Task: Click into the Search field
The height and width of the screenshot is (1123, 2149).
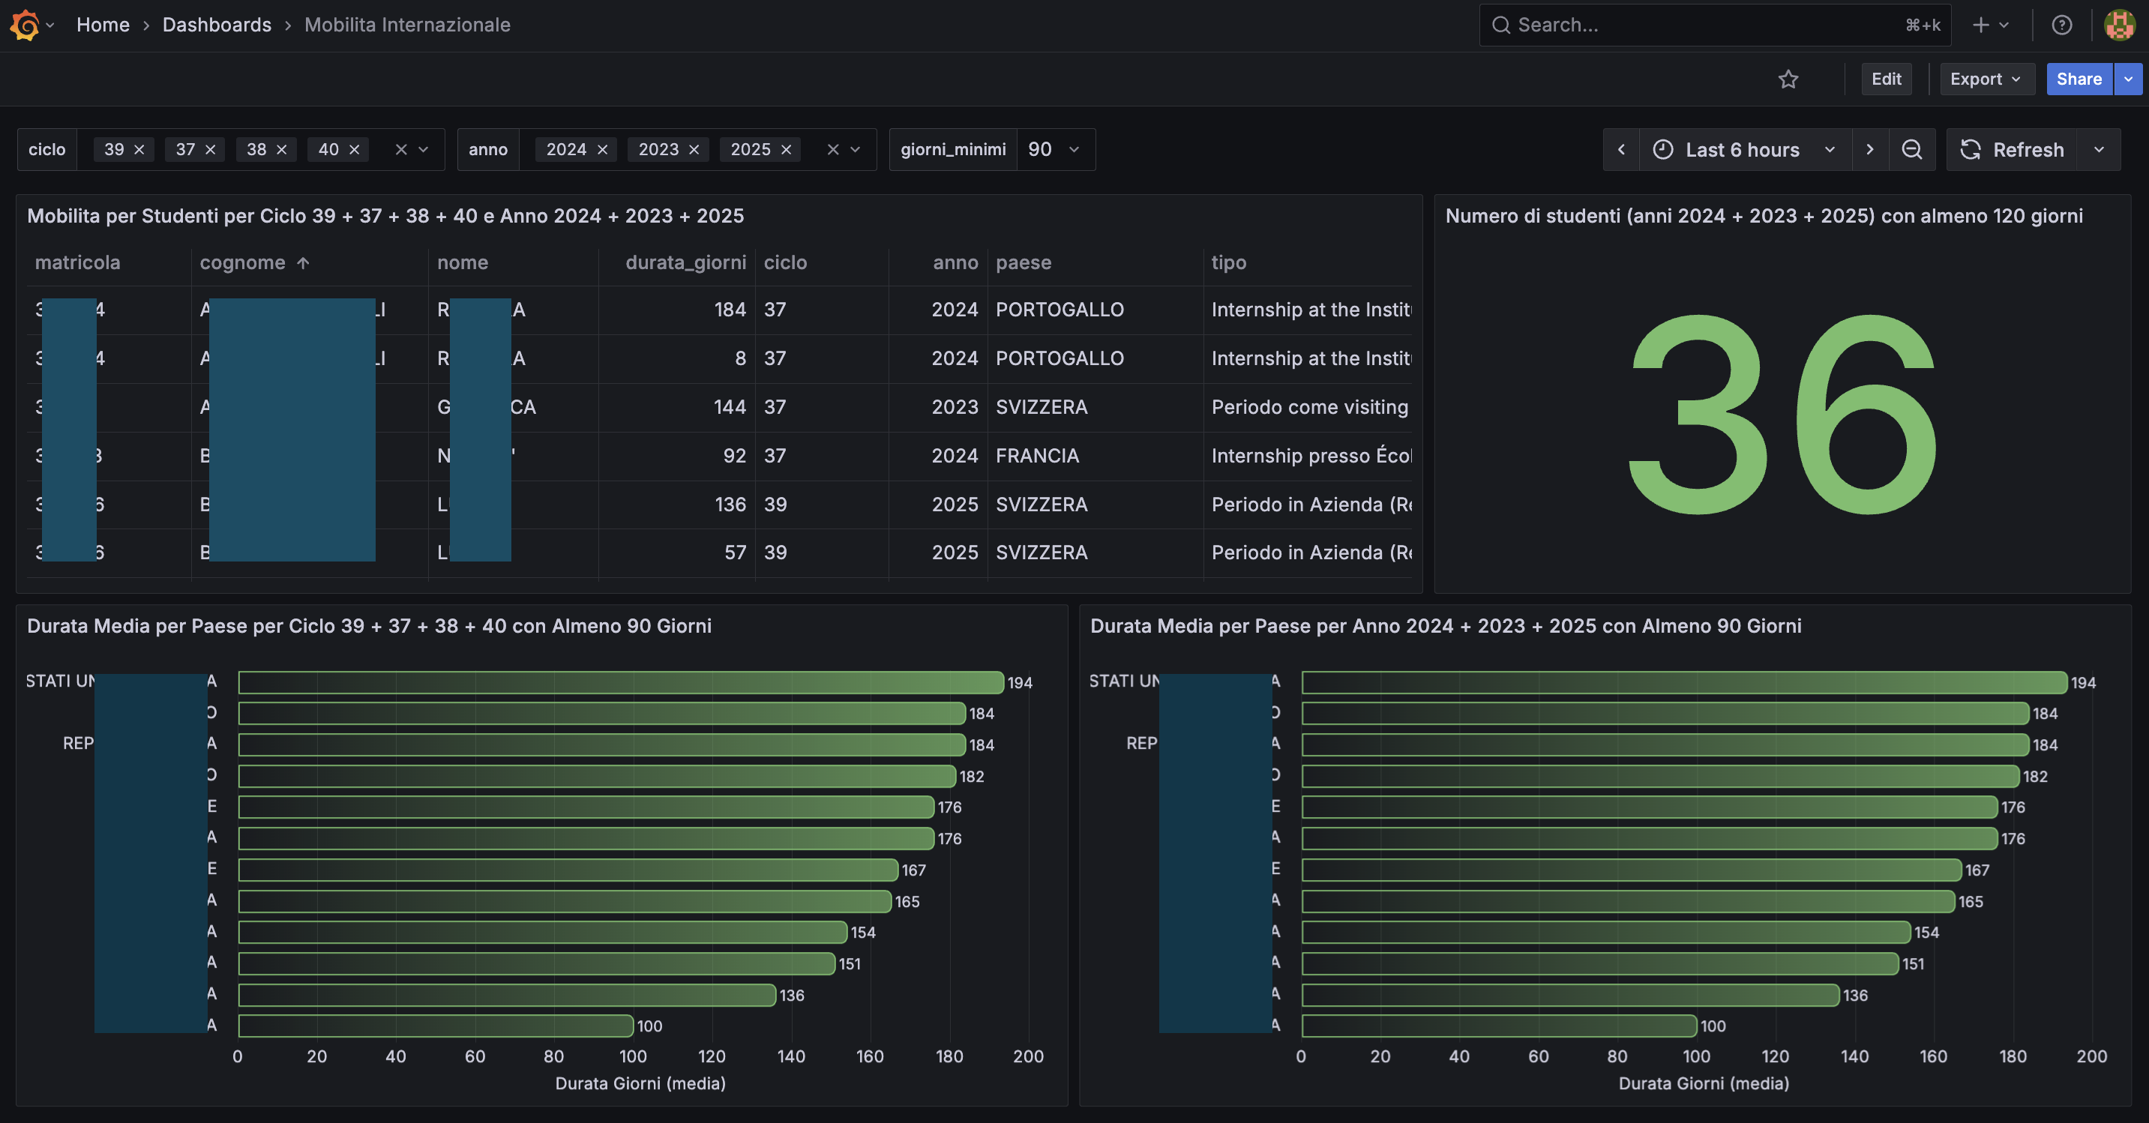Action: [1710, 24]
